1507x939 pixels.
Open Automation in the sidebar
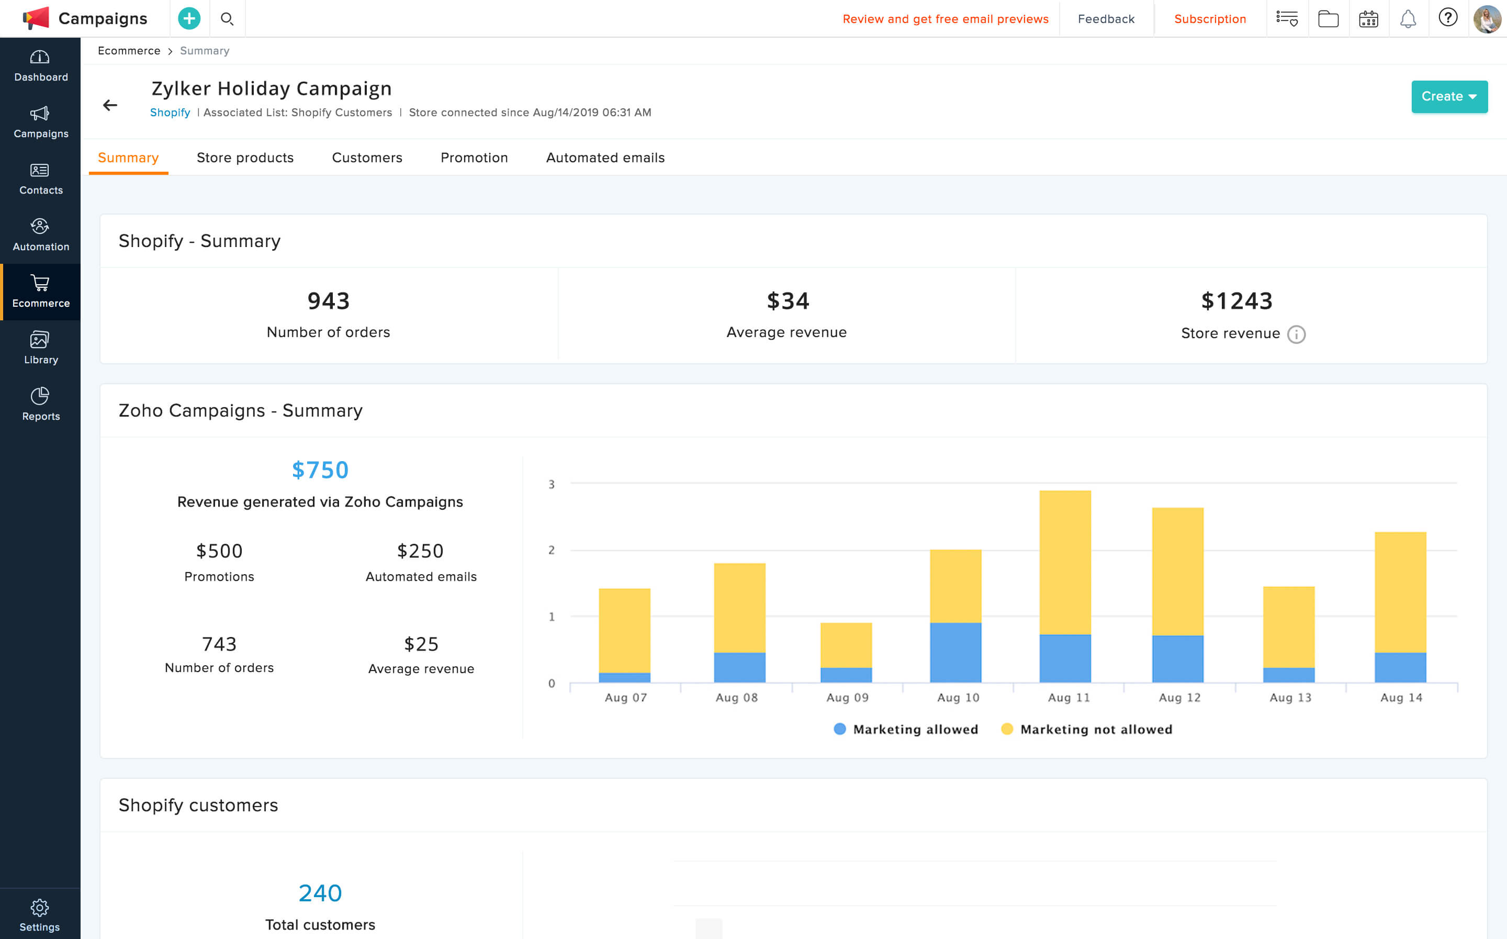click(40, 236)
